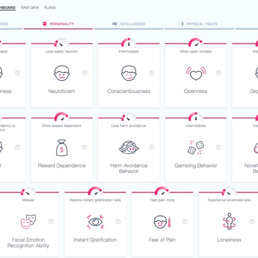Image resolution: width=258 pixels, height=258 pixels.
Task: Click the Loneliness card title
Action: point(229,240)
